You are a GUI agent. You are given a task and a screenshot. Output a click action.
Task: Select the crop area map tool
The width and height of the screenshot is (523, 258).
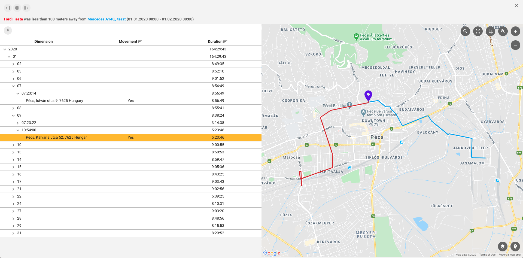point(490,31)
